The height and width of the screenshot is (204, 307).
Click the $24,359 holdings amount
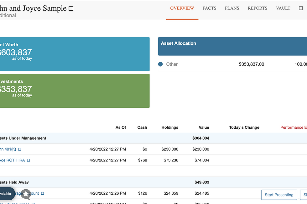point(171,193)
